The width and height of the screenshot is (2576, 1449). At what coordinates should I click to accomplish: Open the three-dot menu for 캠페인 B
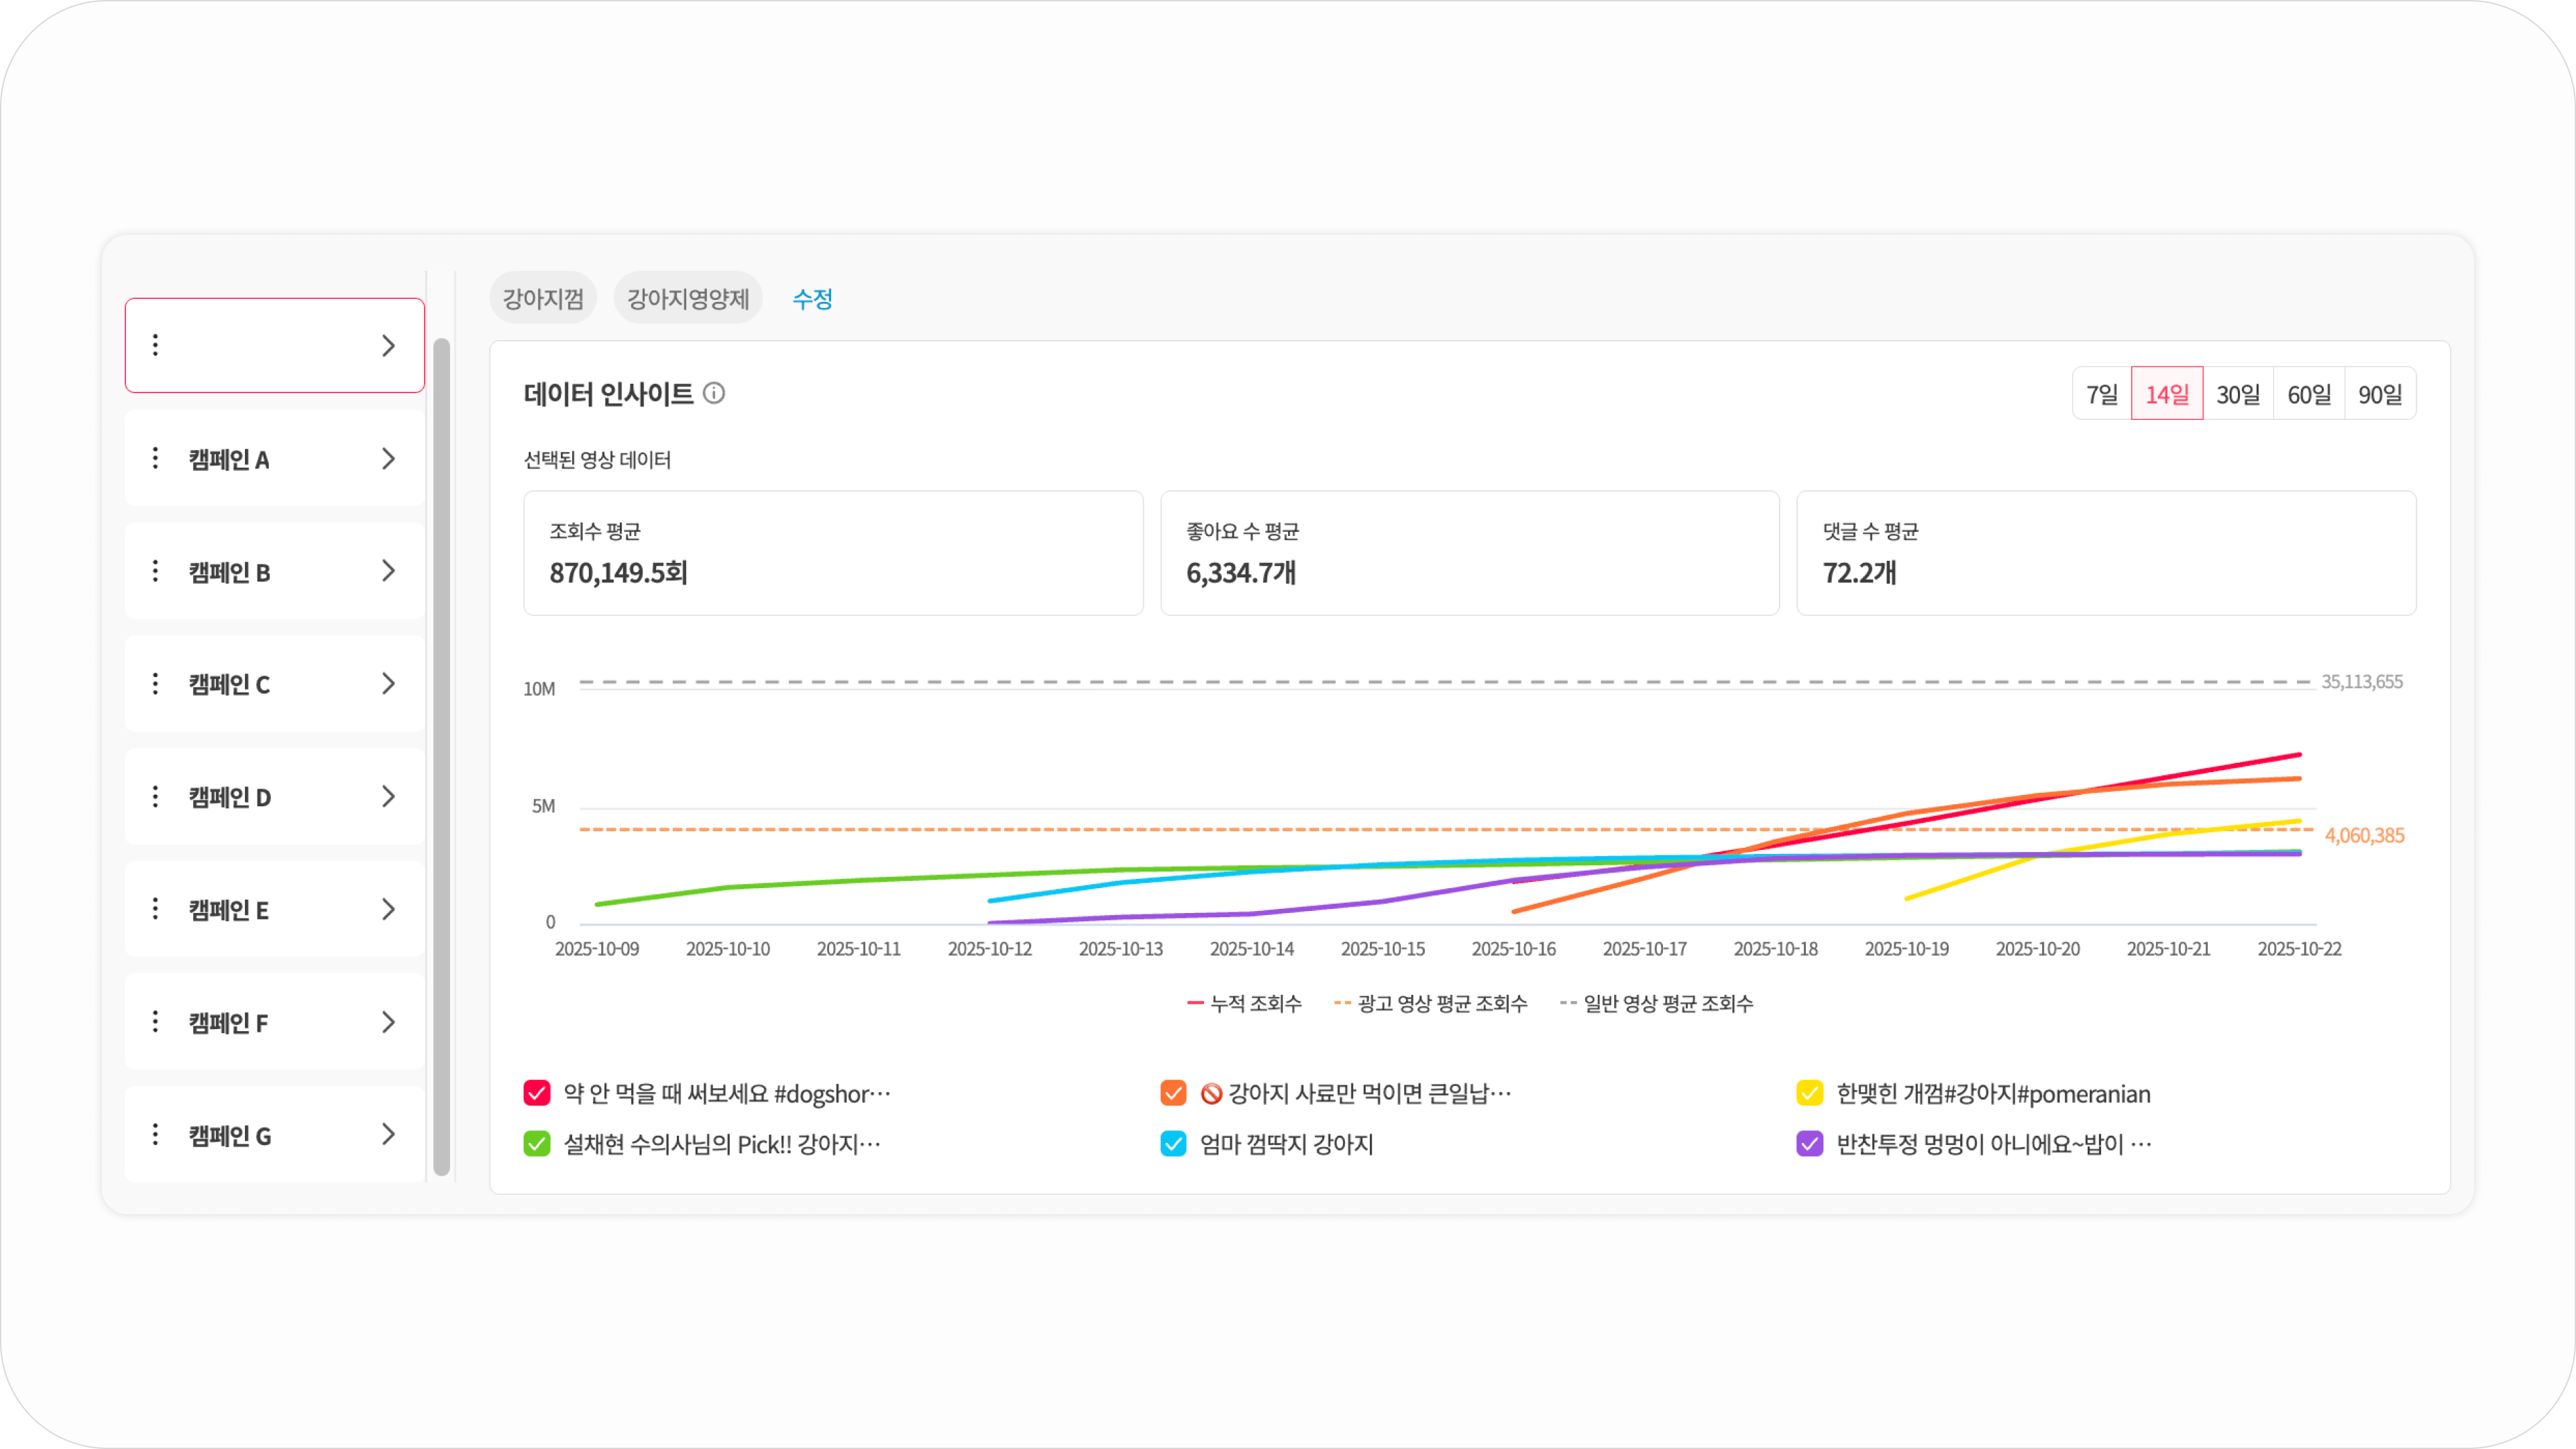click(155, 571)
